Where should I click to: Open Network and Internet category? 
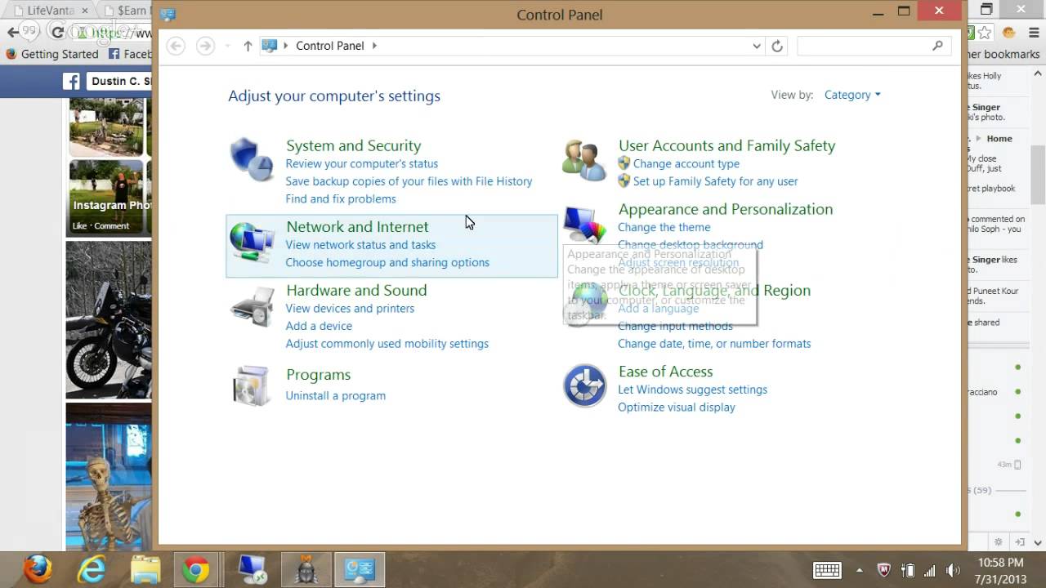[x=357, y=226]
